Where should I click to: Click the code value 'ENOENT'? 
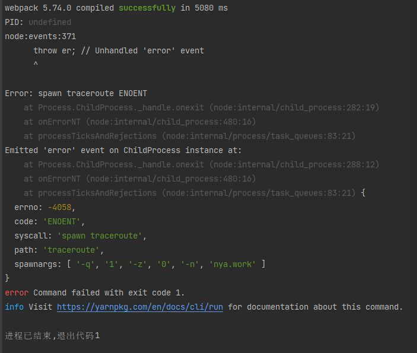(62, 222)
